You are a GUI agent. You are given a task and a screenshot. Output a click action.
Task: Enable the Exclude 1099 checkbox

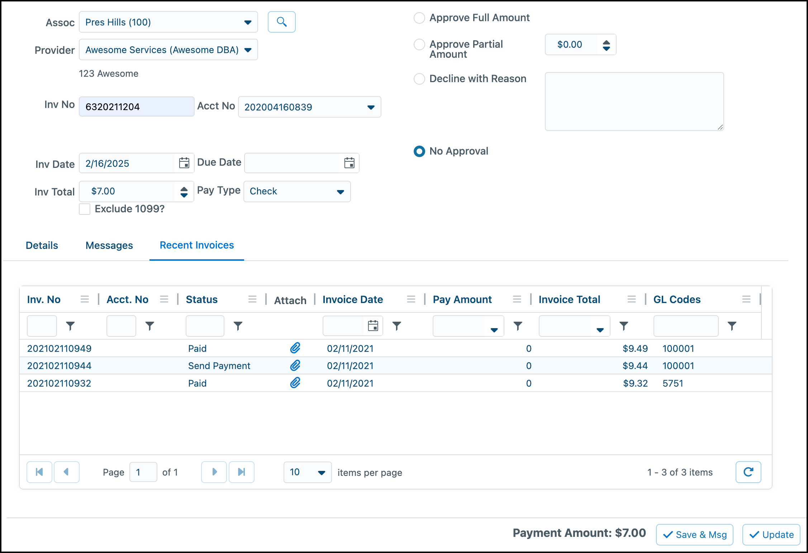[x=85, y=209]
